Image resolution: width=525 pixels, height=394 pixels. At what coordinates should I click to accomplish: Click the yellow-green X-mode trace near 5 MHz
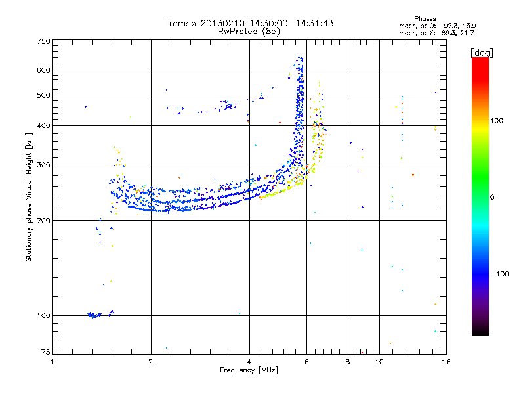click(x=282, y=191)
